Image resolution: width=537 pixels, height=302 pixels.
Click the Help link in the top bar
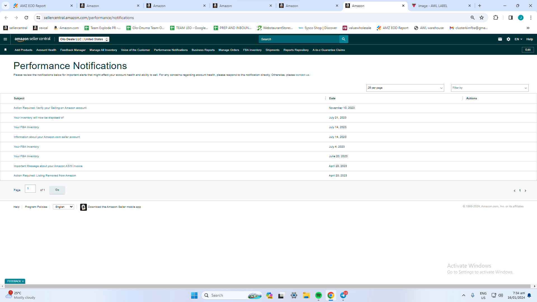pos(529,39)
